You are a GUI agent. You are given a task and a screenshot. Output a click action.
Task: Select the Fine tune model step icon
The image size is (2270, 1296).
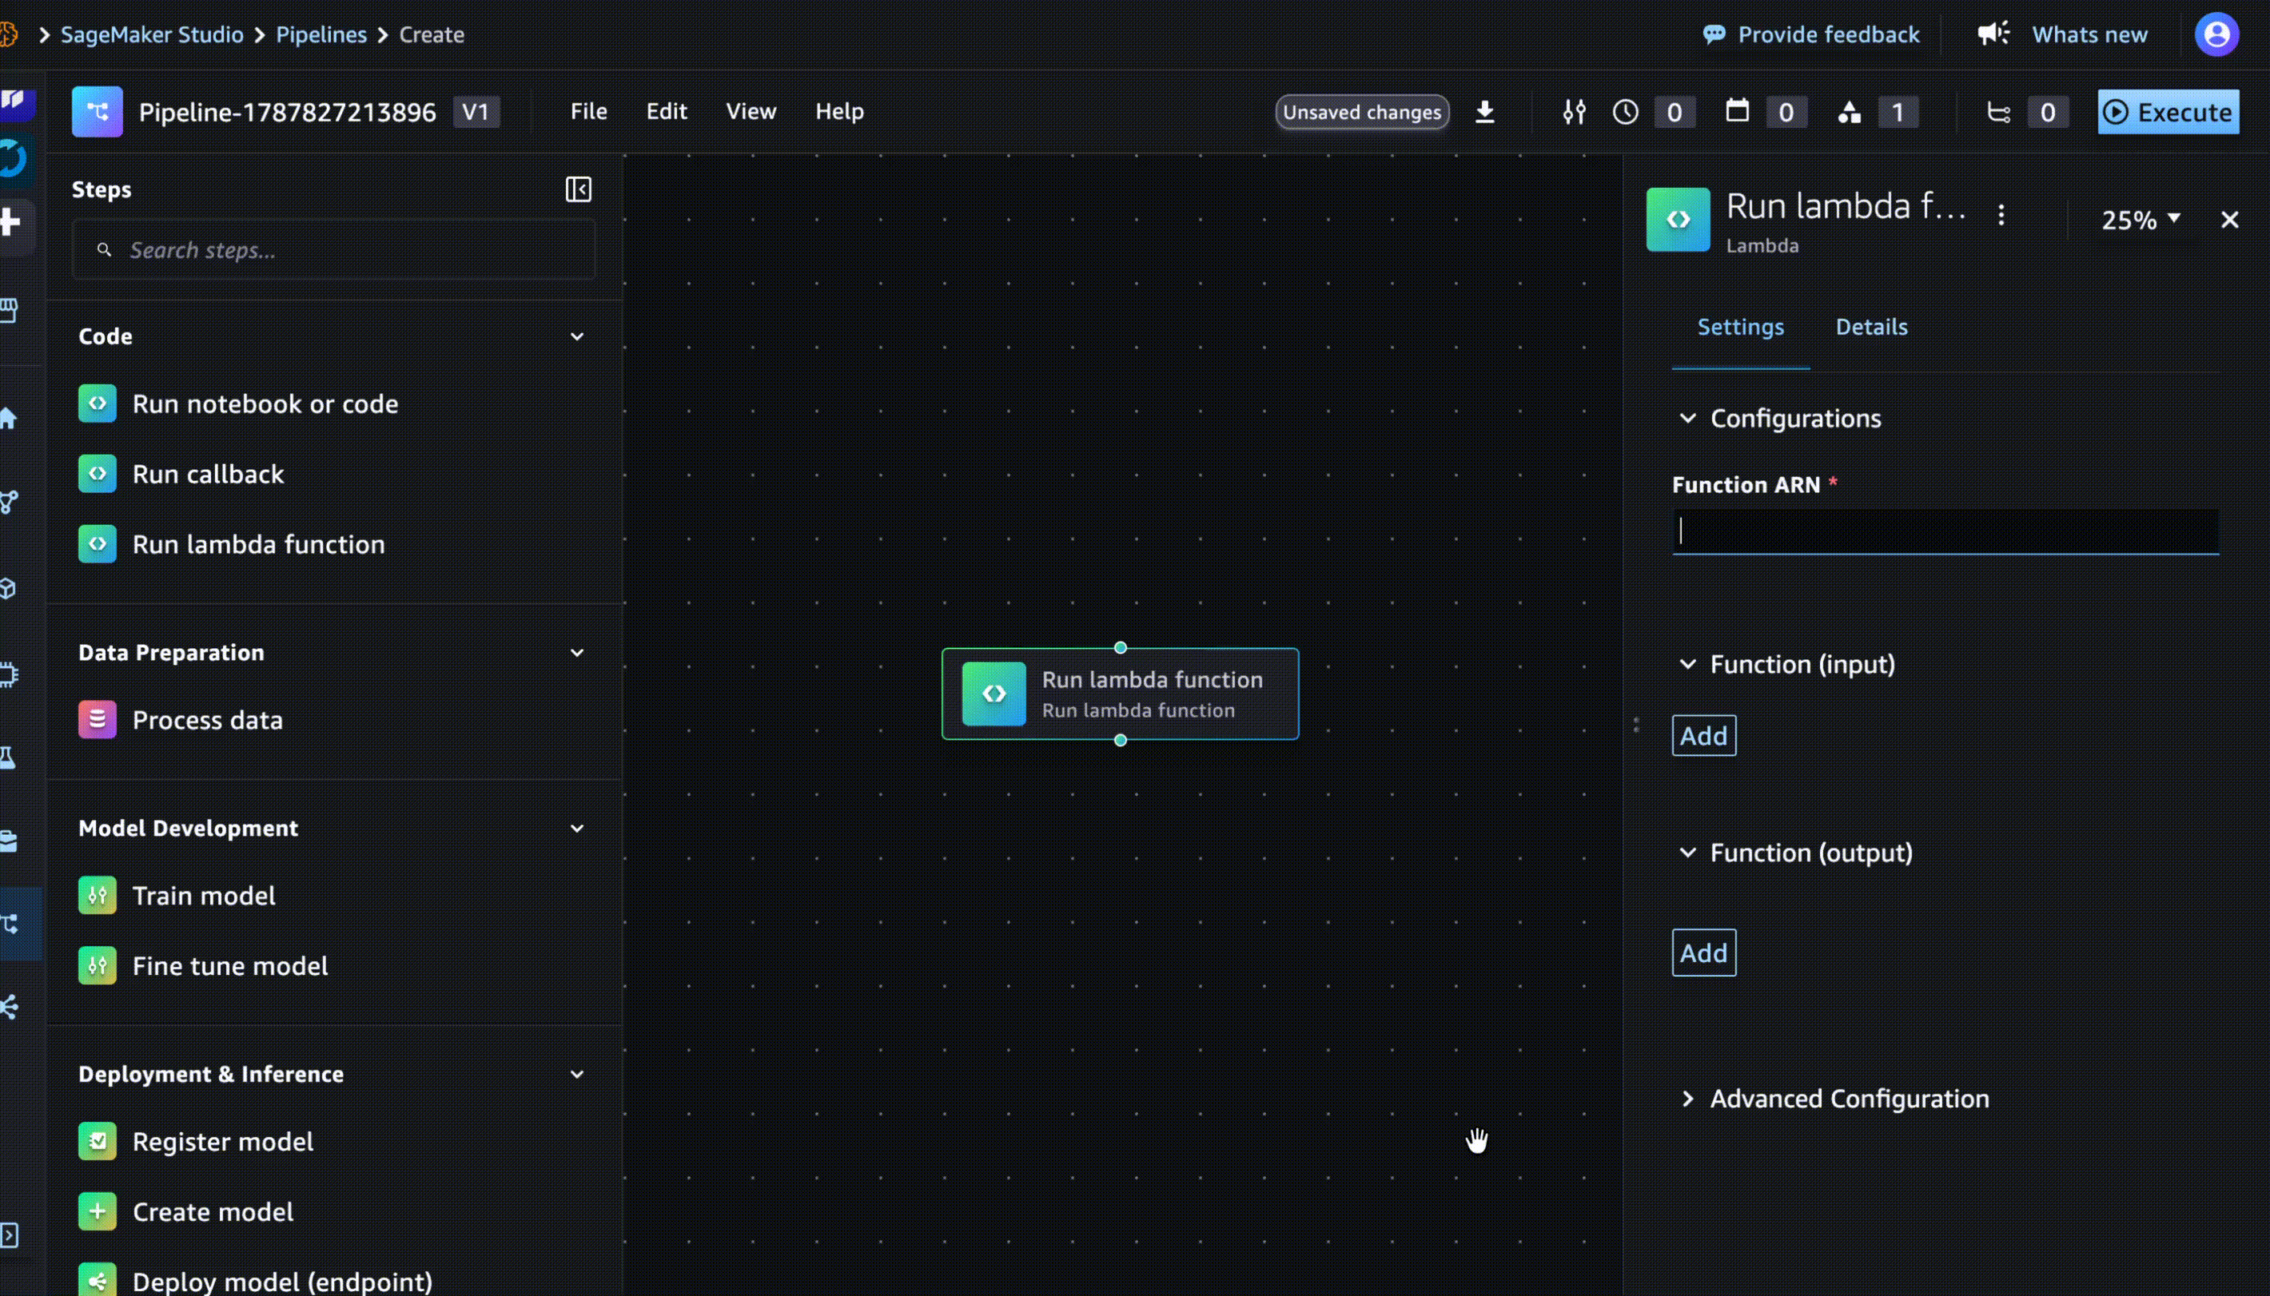click(x=97, y=965)
